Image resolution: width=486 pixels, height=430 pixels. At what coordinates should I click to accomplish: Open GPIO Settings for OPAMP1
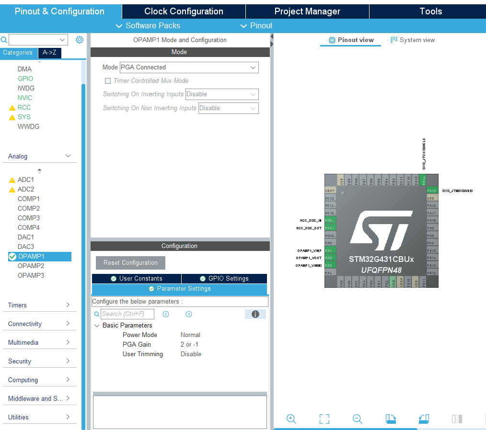click(x=224, y=278)
